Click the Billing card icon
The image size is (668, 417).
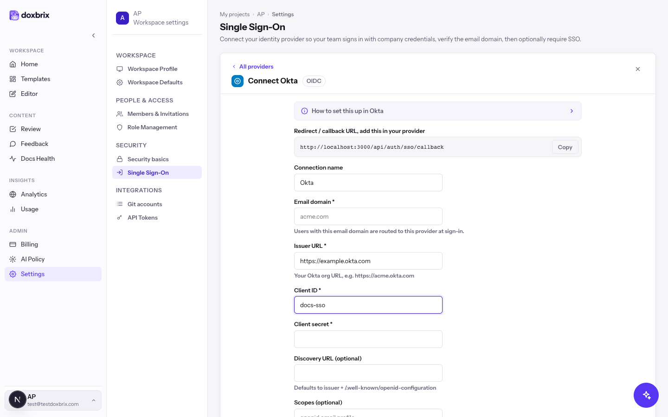(13, 244)
